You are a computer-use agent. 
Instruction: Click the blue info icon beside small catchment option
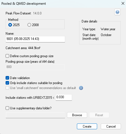81,88
